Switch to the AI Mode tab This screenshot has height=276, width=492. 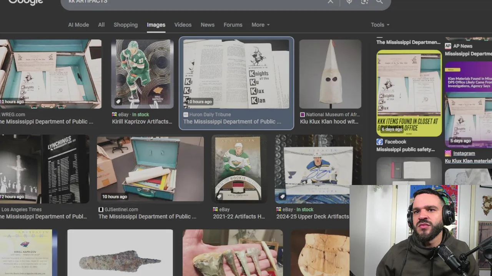point(78,25)
